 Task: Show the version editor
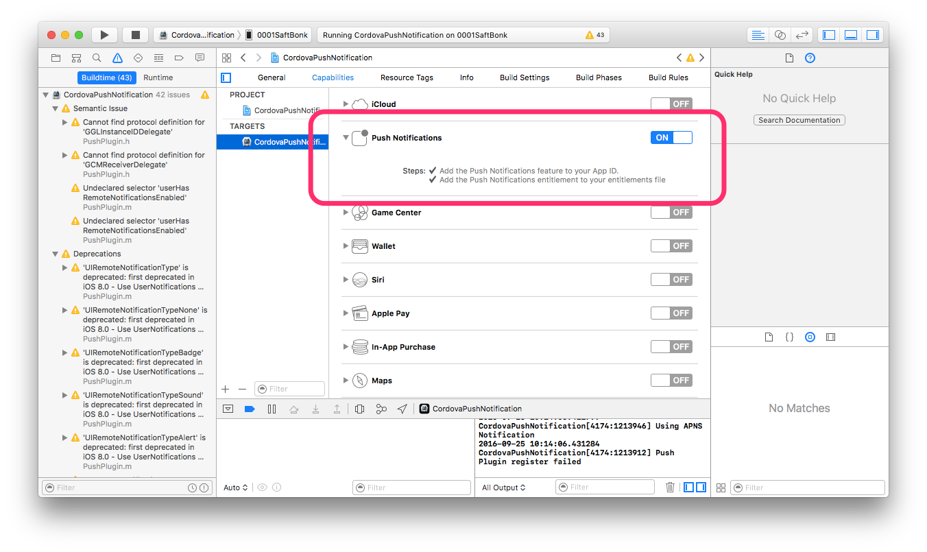(x=802, y=35)
